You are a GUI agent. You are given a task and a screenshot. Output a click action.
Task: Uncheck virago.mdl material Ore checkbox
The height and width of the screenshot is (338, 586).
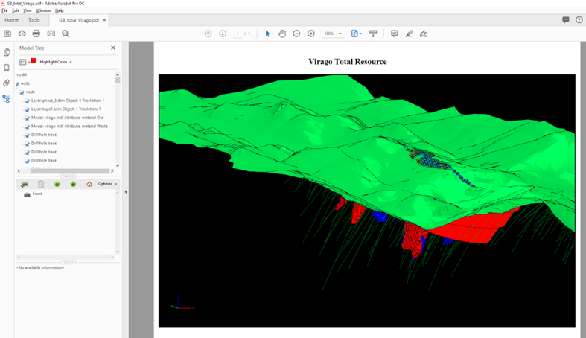27,118
